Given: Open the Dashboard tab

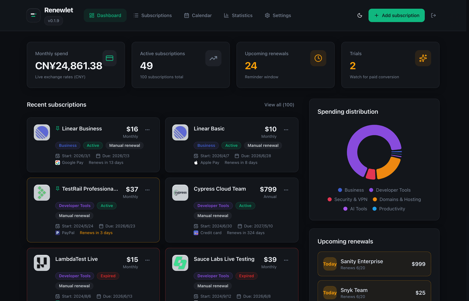Looking at the screenshot, I should click(105, 15).
